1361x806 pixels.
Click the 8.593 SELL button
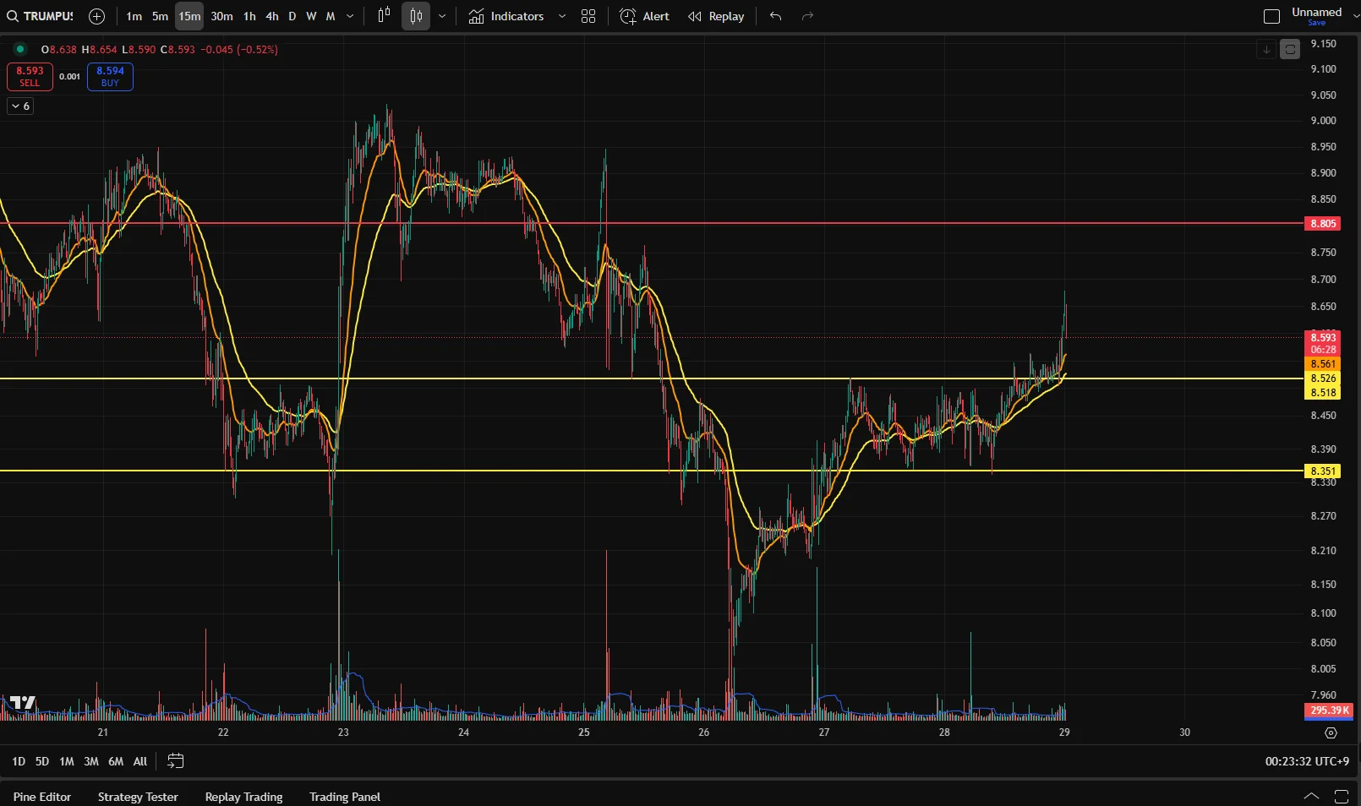coord(30,77)
